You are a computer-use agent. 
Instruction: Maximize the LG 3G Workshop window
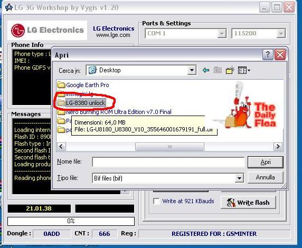[277, 8]
